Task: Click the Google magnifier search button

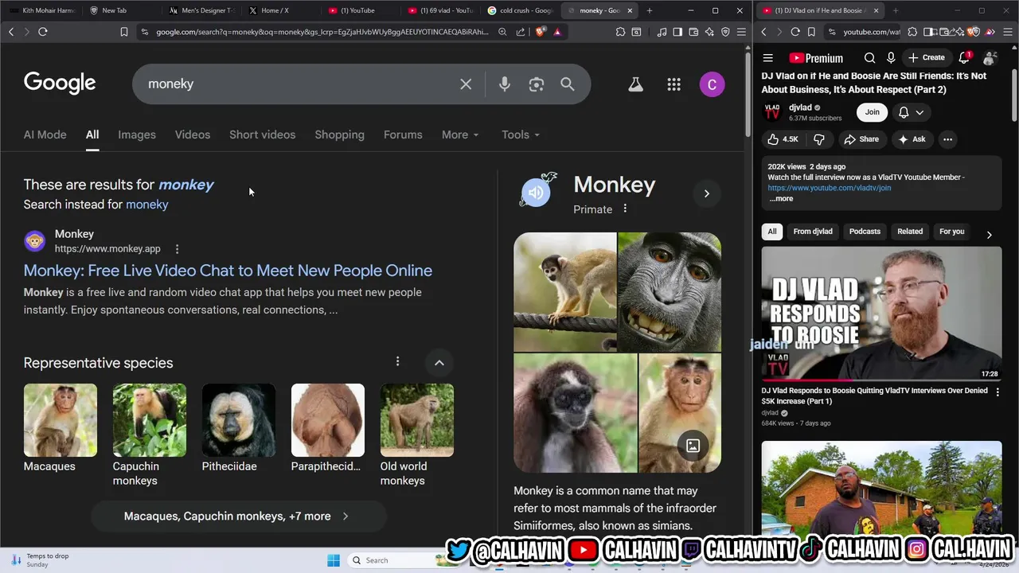Action: point(568,84)
